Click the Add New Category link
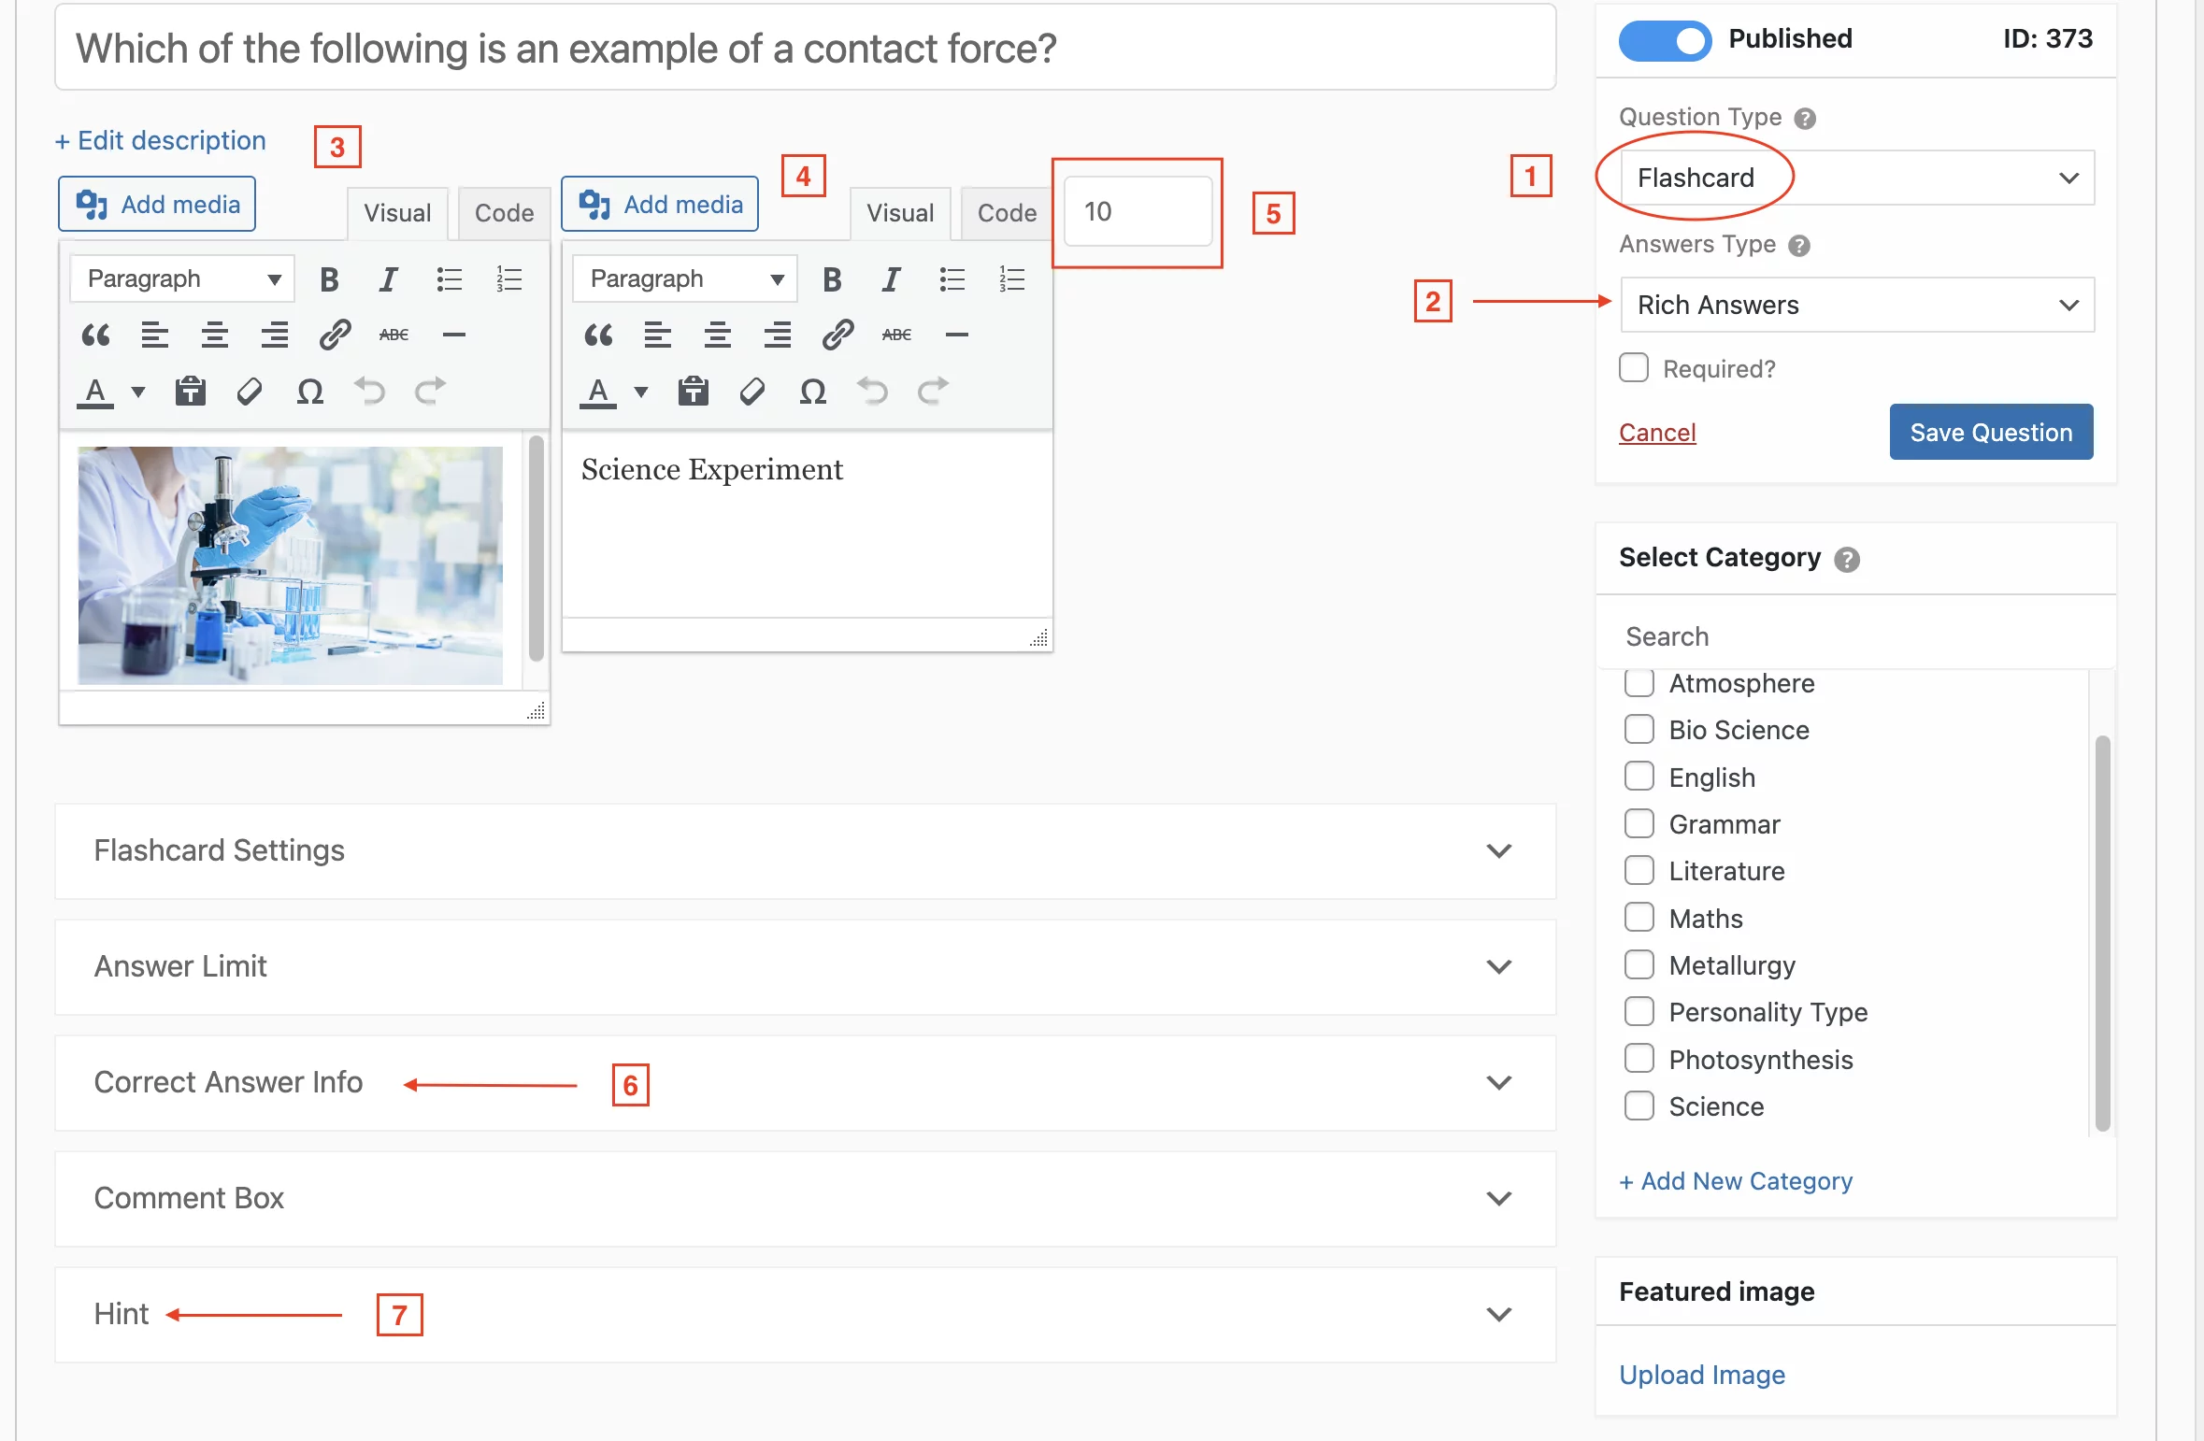 (1736, 1181)
